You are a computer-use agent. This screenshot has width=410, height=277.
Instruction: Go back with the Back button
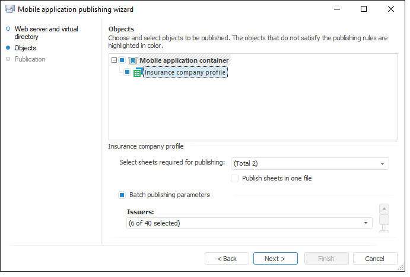point(227,259)
